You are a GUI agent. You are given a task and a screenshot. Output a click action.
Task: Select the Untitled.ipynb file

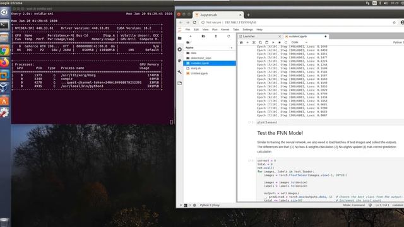(x=210, y=74)
